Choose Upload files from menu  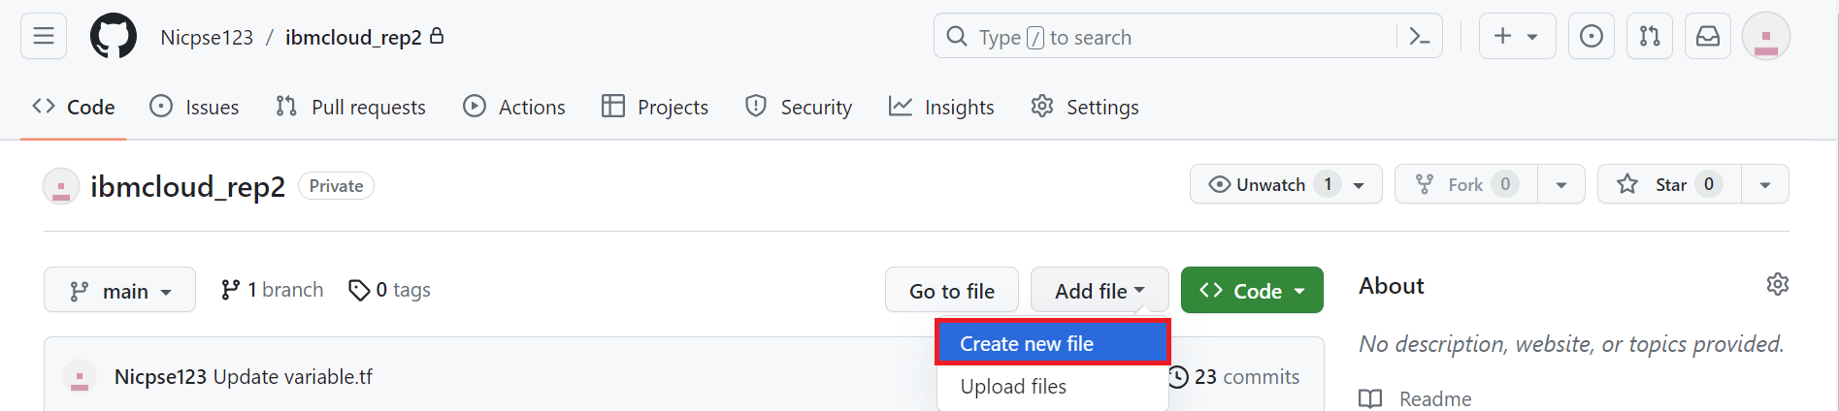(x=1013, y=386)
